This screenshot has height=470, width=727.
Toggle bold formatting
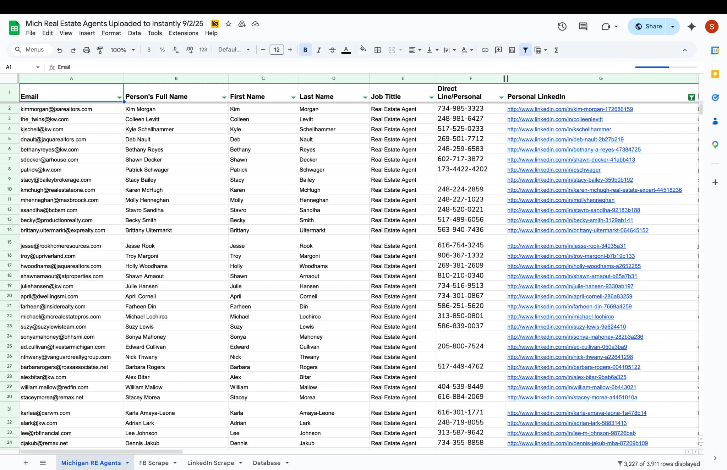click(x=305, y=50)
